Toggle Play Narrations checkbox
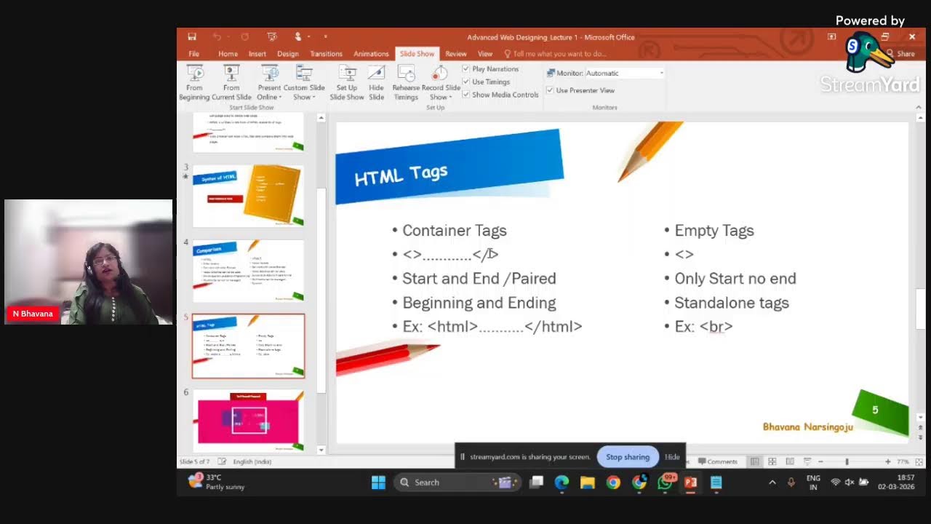This screenshot has height=524, width=931. point(466,69)
